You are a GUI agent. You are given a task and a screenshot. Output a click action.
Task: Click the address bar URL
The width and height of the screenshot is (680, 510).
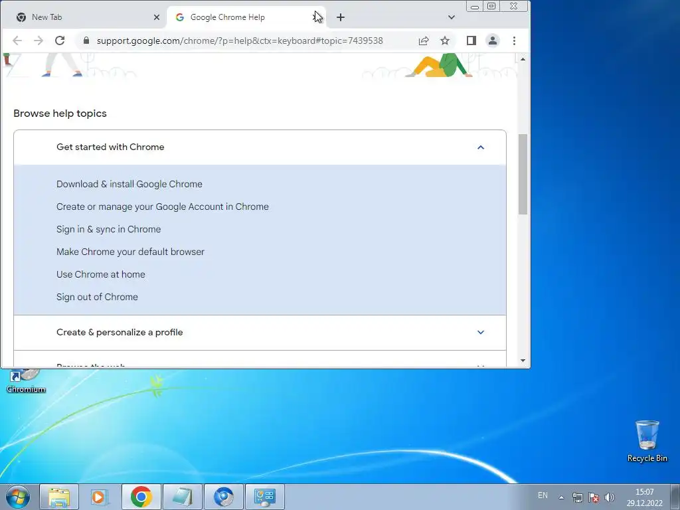click(240, 41)
